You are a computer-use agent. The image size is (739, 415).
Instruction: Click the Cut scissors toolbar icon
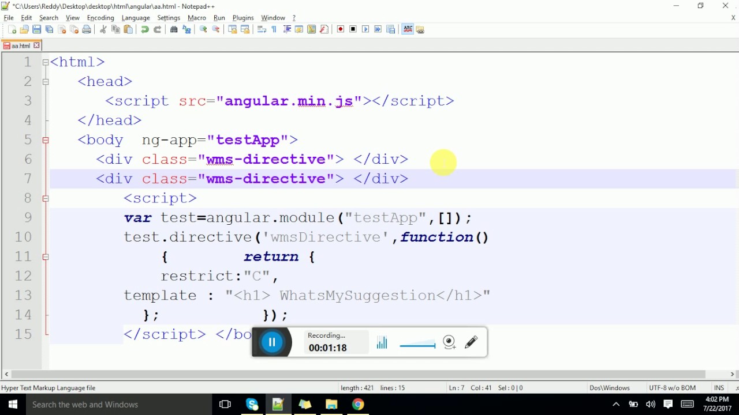pyautogui.click(x=103, y=29)
